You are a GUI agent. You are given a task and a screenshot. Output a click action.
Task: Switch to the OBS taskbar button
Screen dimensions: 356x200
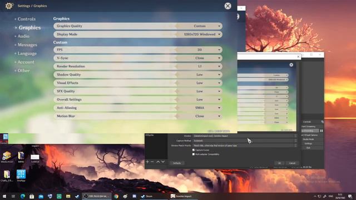click(97, 196)
